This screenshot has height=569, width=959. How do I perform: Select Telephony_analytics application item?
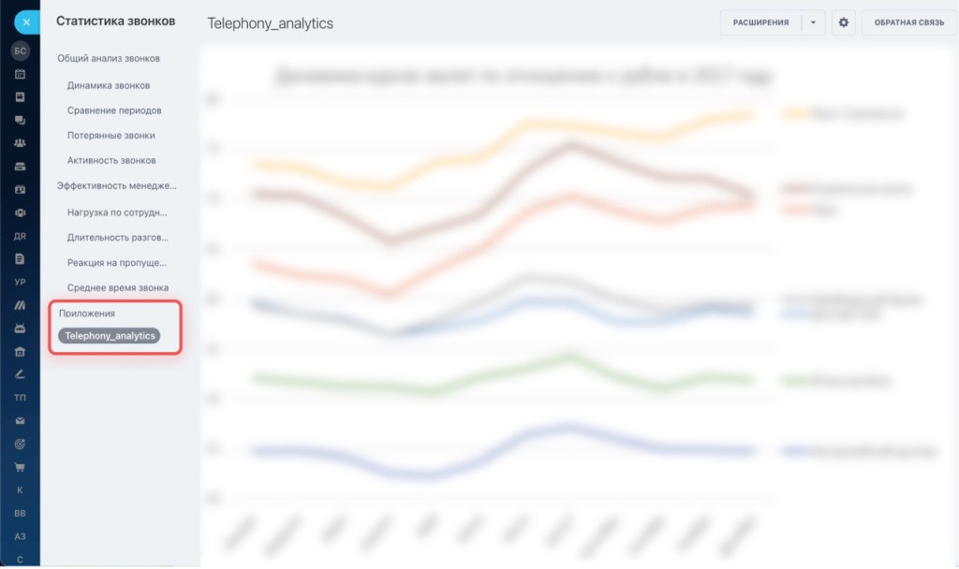tap(110, 335)
